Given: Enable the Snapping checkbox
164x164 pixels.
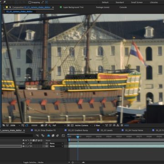Looking at the screenshot, I should pyautogui.click(x=30, y=2).
